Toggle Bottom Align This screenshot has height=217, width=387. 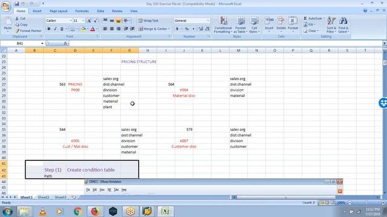coord(119,20)
